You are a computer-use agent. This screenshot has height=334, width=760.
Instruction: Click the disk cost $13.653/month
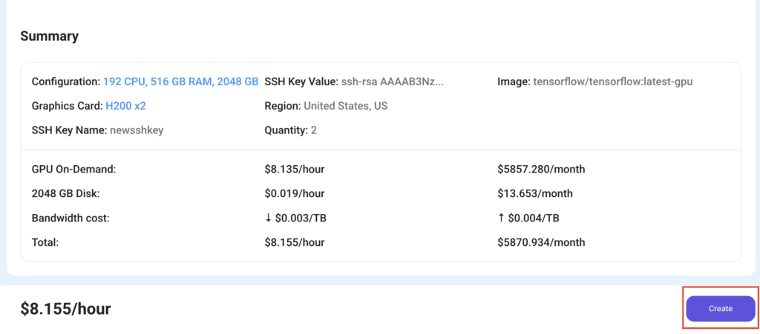[534, 194]
